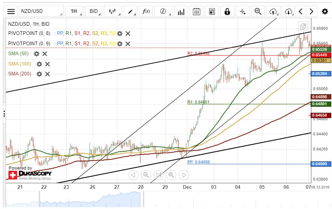Click the Dukascopy Swiss Banking Group logo

point(30,175)
